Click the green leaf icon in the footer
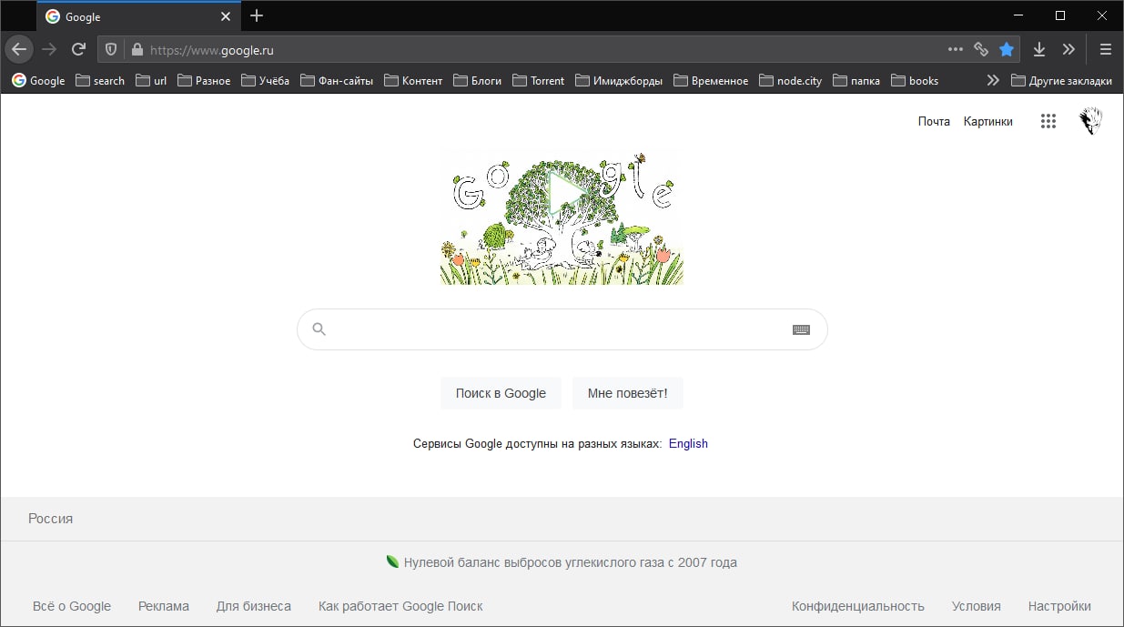Screen dimensions: 1124x627 (x=392, y=562)
